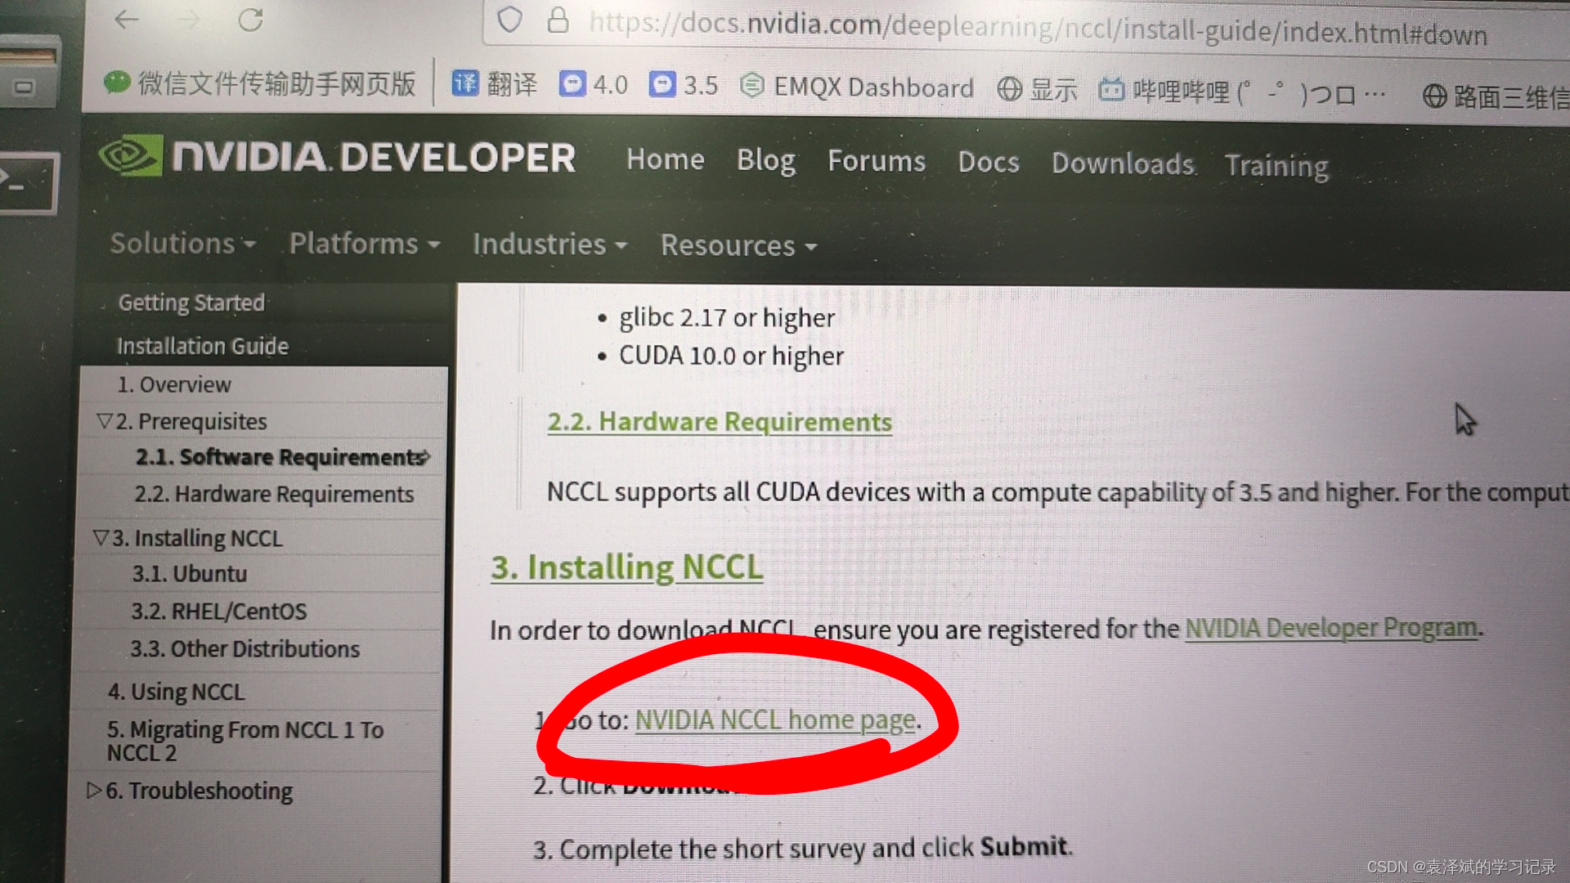The height and width of the screenshot is (883, 1570).
Task: Open 4. Using NCCL in sidebar
Action: coord(176,693)
